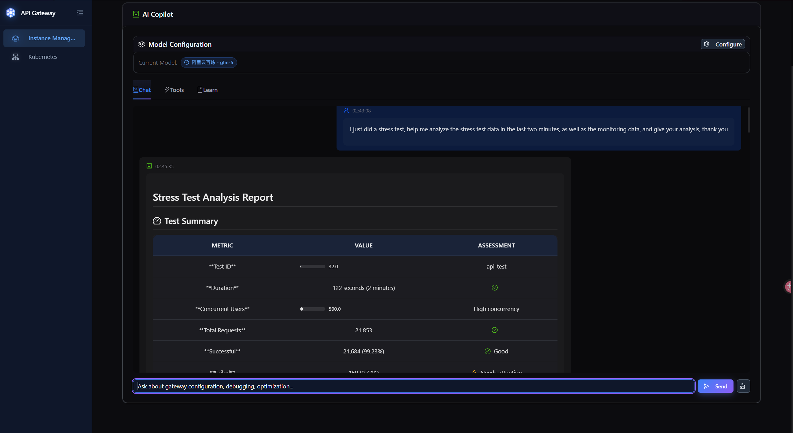Click the '122 seconds (2 minutes)' value
The width and height of the screenshot is (793, 433).
click(363, 288)
